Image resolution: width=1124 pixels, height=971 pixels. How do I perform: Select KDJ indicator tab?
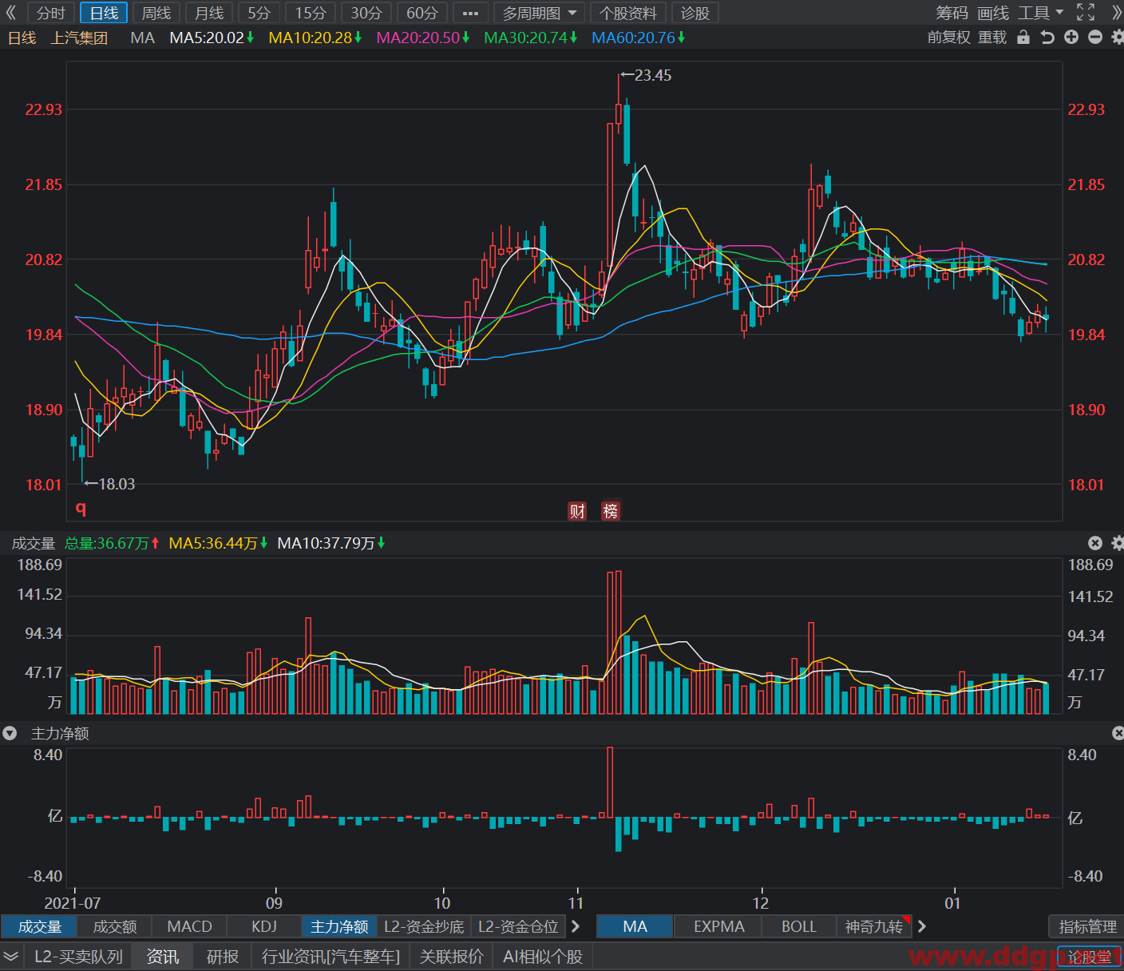[264, 926]
